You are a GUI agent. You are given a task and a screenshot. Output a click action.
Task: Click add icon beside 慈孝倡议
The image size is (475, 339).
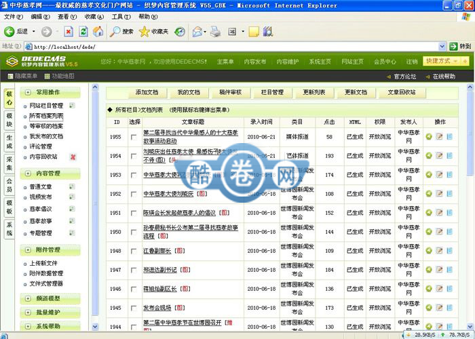pos(72,209)
